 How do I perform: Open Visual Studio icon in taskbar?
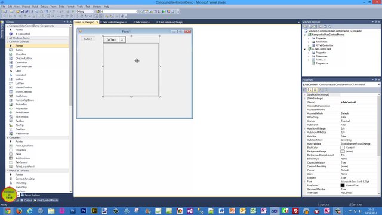pos(190,211)
